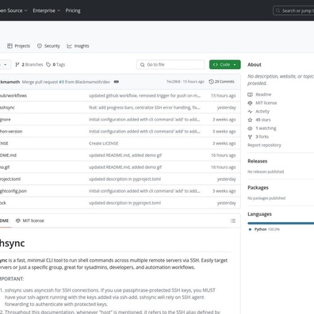View the 0 Tags list
The width and height of the screenshot is (314, 314).
point(56,64)
